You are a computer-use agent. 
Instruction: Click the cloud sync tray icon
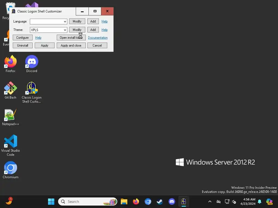point(219,201)
